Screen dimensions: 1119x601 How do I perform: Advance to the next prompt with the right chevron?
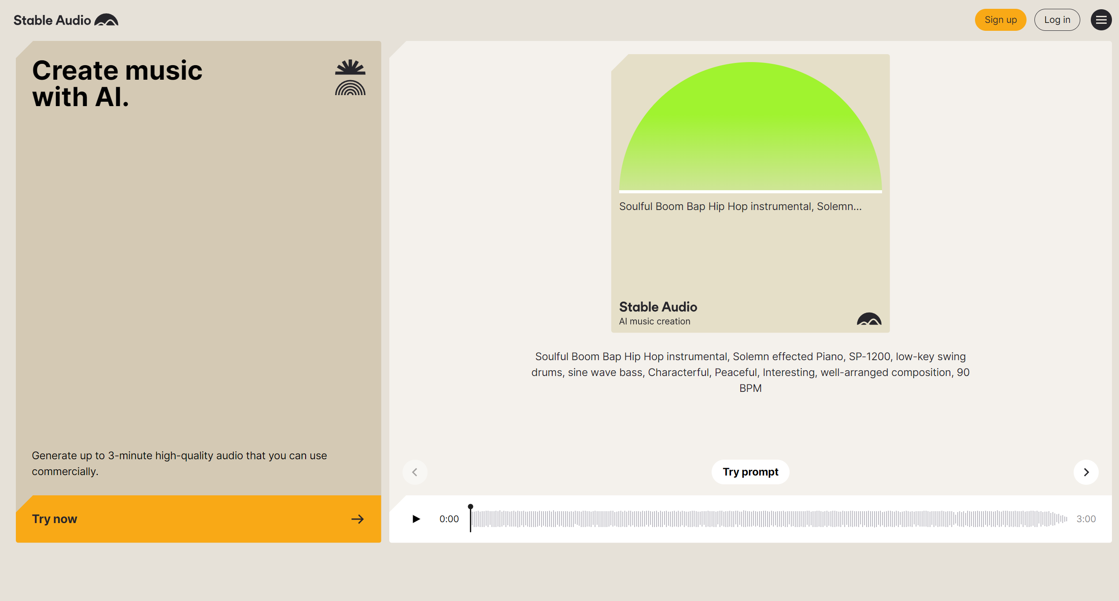tap(1086, 472)
